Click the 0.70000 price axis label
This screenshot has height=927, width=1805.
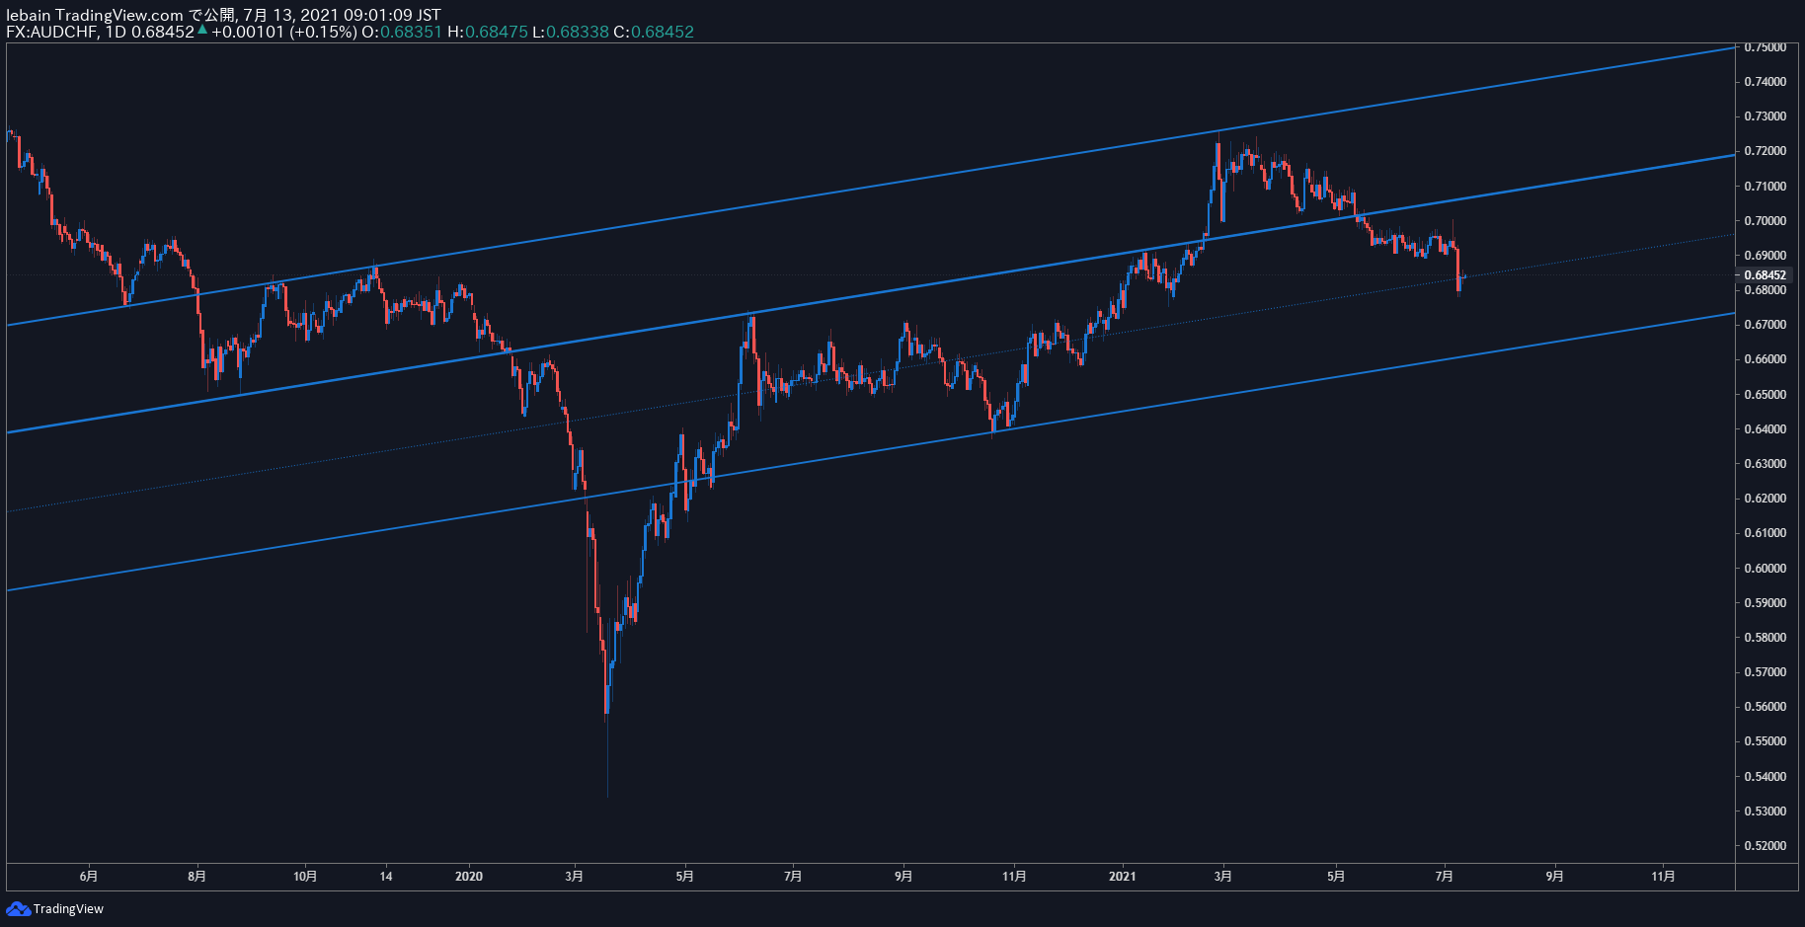coord(1765,221)
